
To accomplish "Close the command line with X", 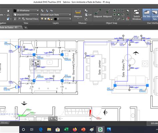I will pyautogui.click(x=52, y=119).
